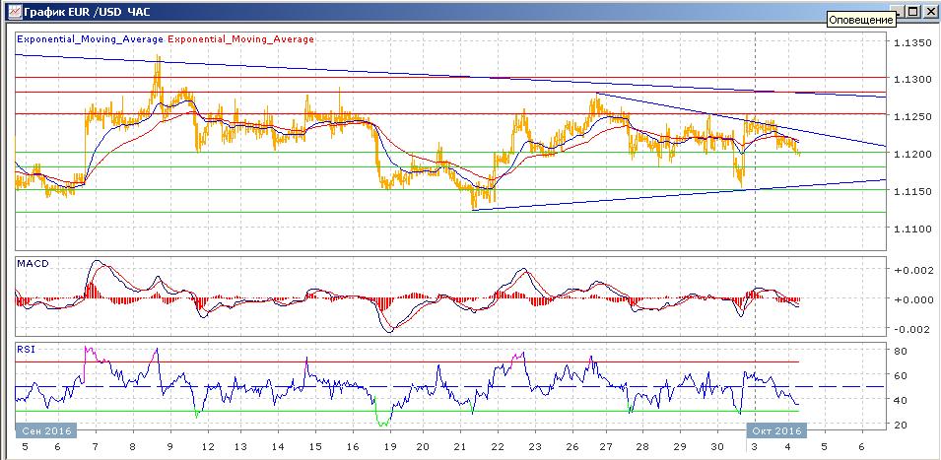Click the date 12 on time axis

pos(208,447)
